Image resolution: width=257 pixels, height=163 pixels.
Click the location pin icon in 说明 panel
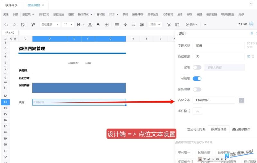tap(252, 33)
